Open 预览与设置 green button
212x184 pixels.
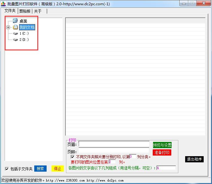click(162, 145)
